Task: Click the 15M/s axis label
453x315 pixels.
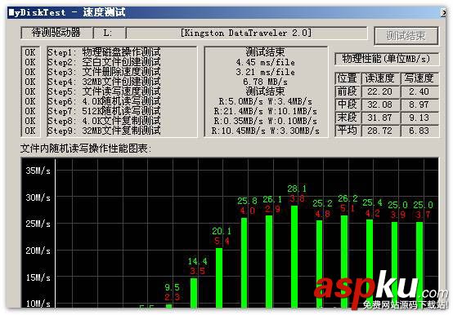Action: (38, 277)
